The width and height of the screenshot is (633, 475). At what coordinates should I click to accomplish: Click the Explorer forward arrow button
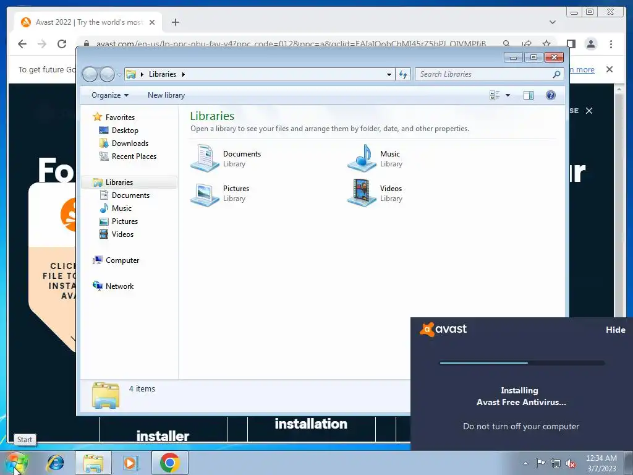click(107, 74)
